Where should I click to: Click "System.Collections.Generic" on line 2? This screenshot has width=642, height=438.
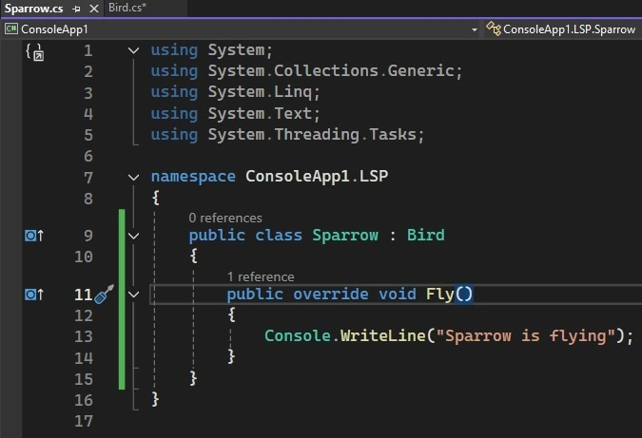(x=331, y=71)
